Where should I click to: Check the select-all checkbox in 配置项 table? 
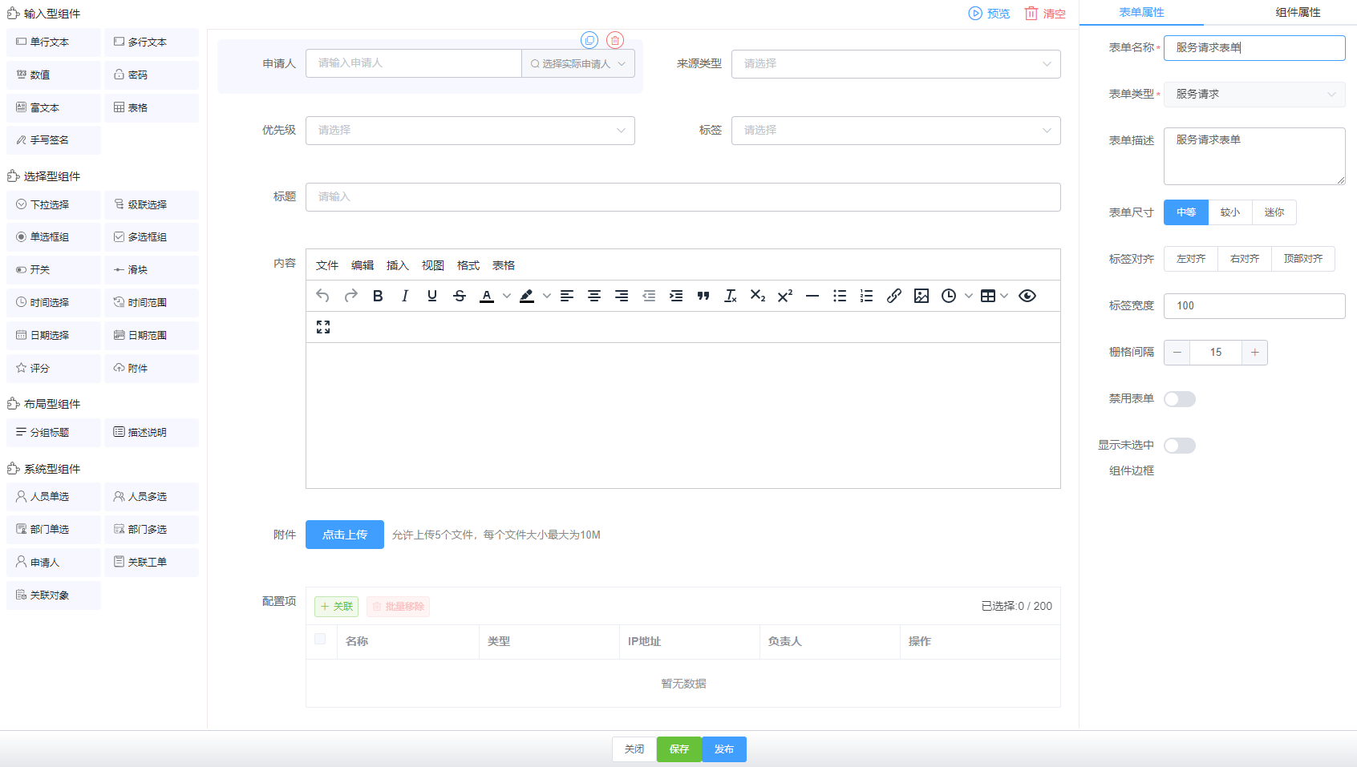tap(320, 639)
